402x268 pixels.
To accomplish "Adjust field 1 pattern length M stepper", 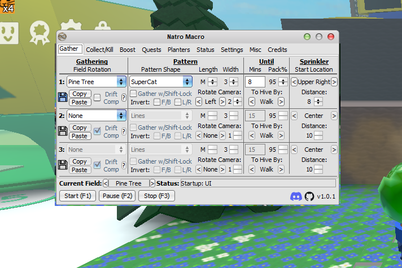I will pos(212,82).
